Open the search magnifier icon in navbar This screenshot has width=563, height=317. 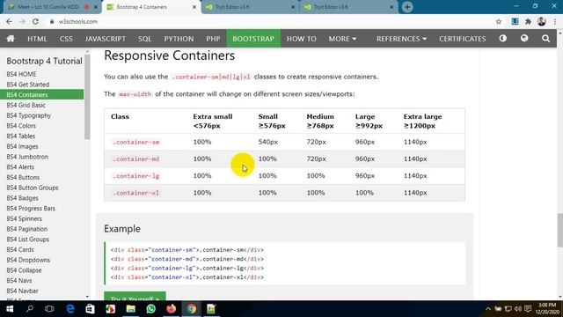tap(545, 39)
